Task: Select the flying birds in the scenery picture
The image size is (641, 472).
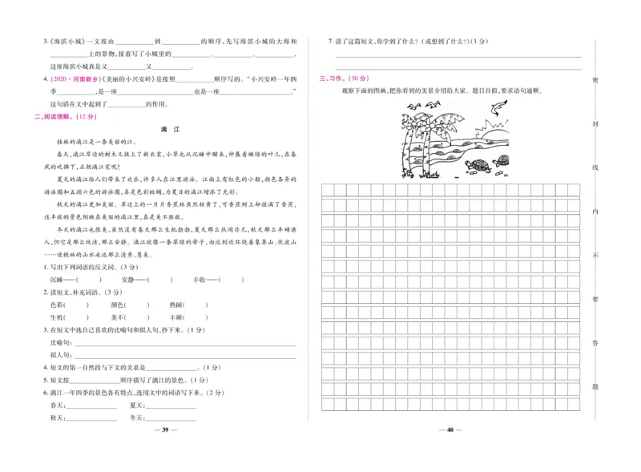Action: pyautogui.click(x=423, y=105)
